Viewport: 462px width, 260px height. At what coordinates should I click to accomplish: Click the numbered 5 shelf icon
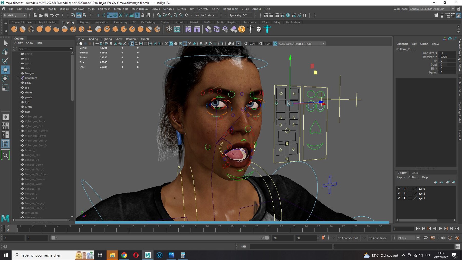click(242, 29)
